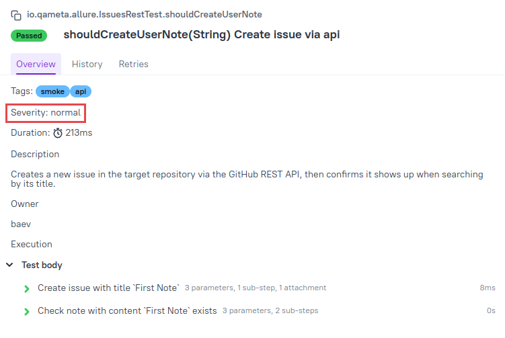Open the Create issue with title First Note step
This screenshot has width=505, height=338.
tap(108, 288)
